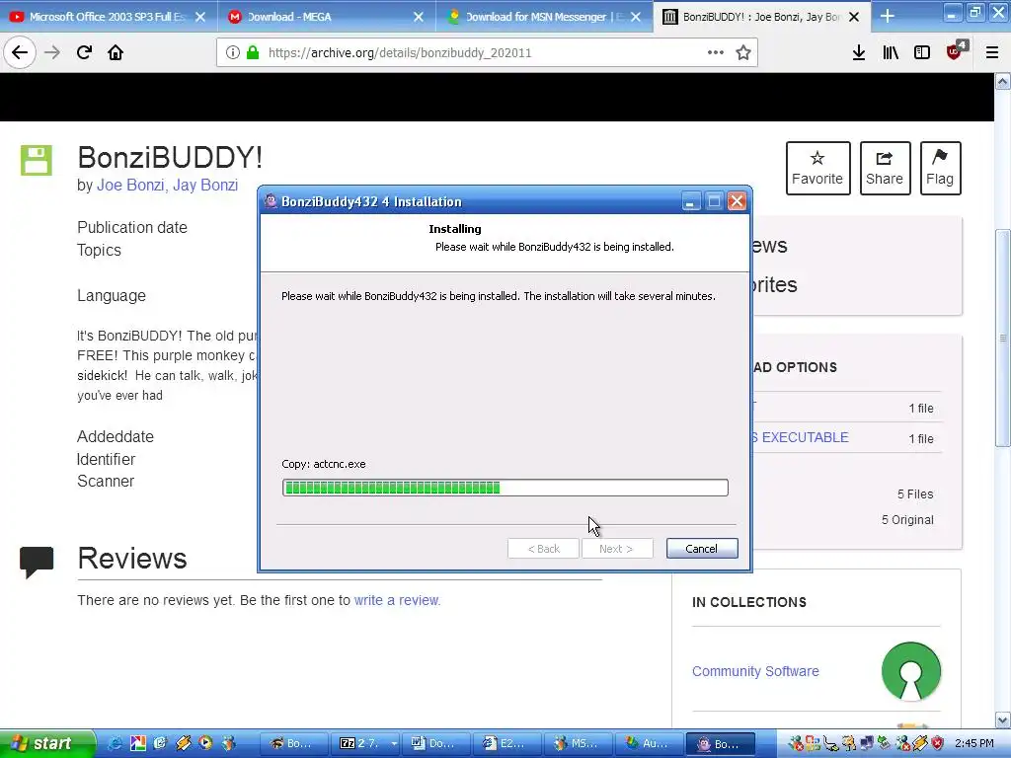The width and height of the screenshot is (1011, 758).
Task: Open site information icon in address bar
Action: pos(233,53)
